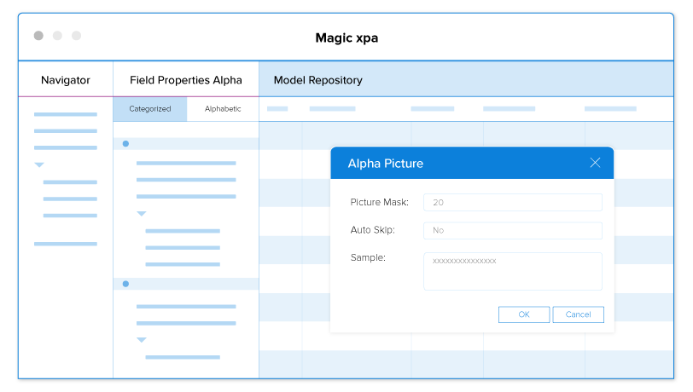
Task: Collapse the lower triangle in Field Properties list
Action: [142, 339]
